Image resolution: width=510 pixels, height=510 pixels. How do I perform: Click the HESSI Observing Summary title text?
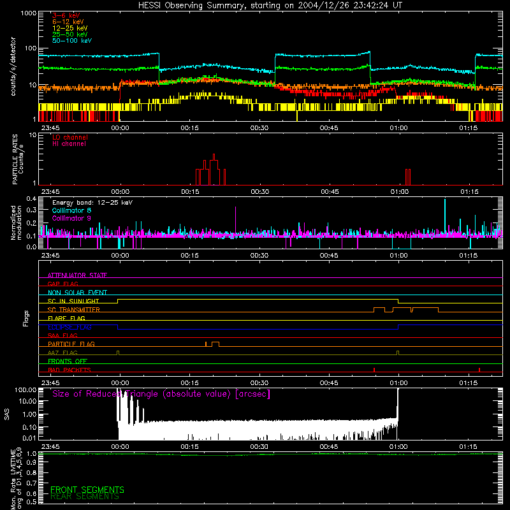point(270,6)
